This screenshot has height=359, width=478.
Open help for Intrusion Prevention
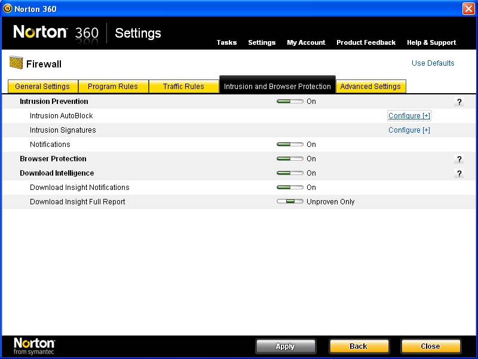pos(459,102)
